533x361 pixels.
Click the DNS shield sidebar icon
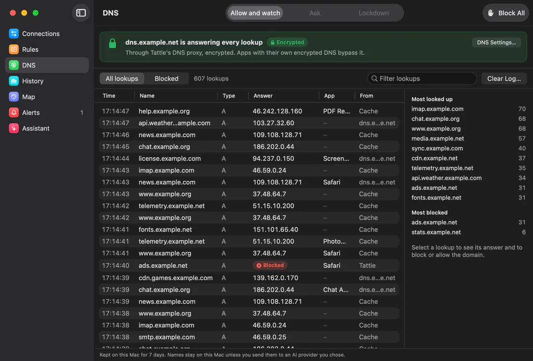coord(14,65)
